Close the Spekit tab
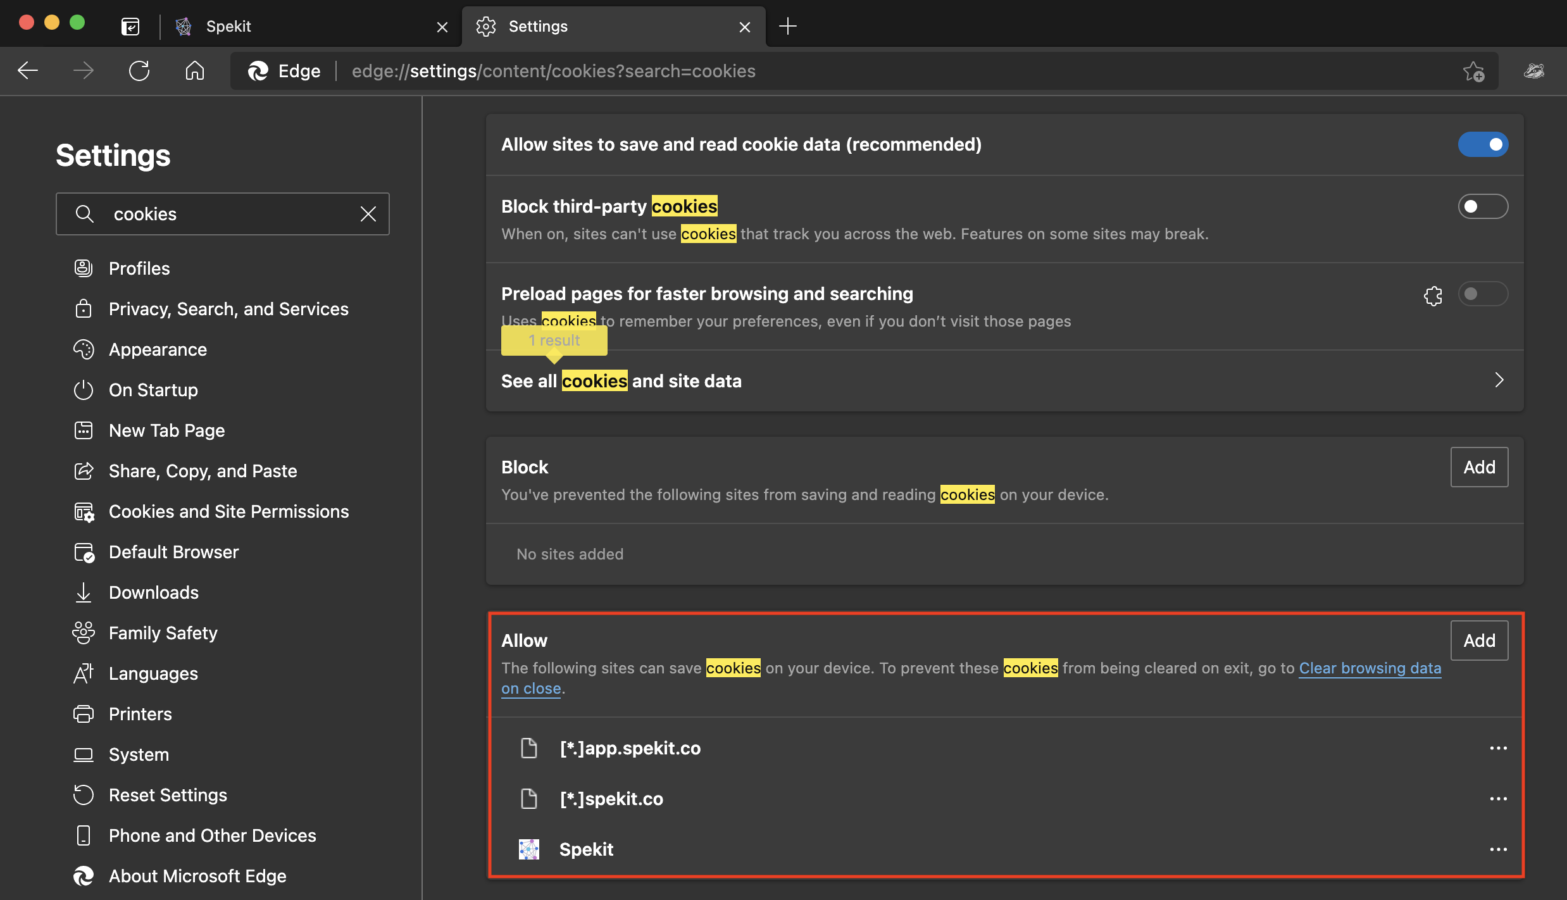 point(442,27)
